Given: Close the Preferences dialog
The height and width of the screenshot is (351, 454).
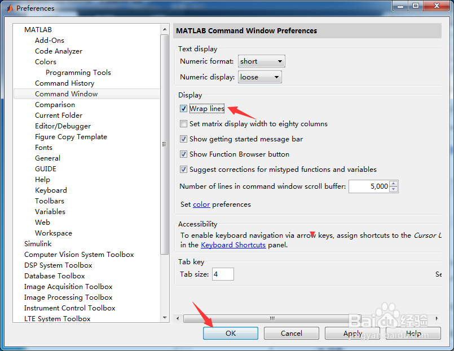Looking at the screenshot, I should click(437, 6).
